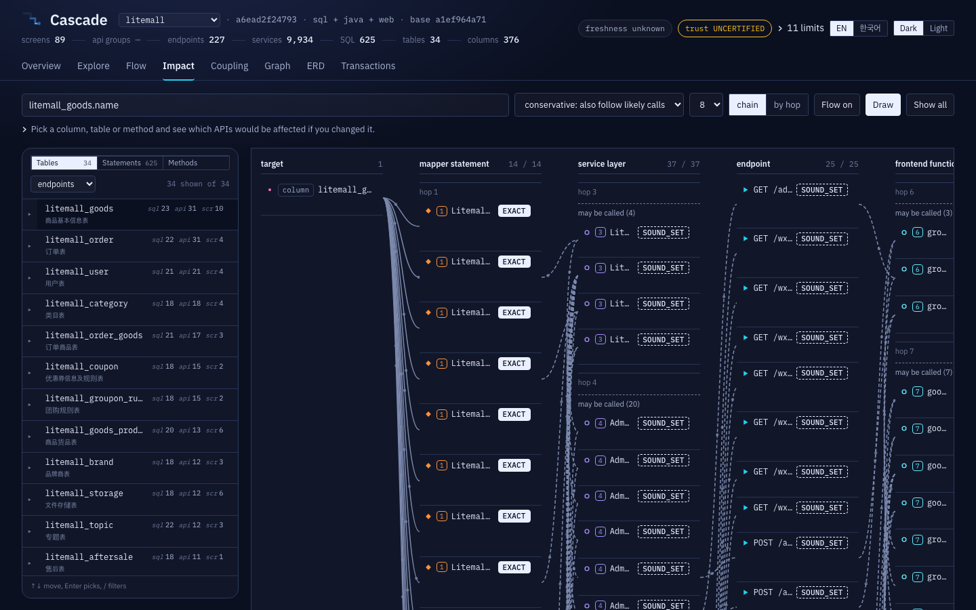Expand the 11 limits disclosure
This screenshot has height=610, width=976.
pos(800,28)
